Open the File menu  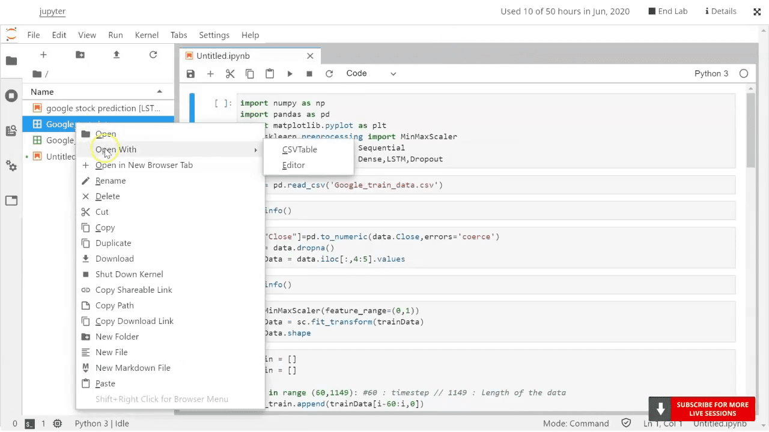(33, 35)
